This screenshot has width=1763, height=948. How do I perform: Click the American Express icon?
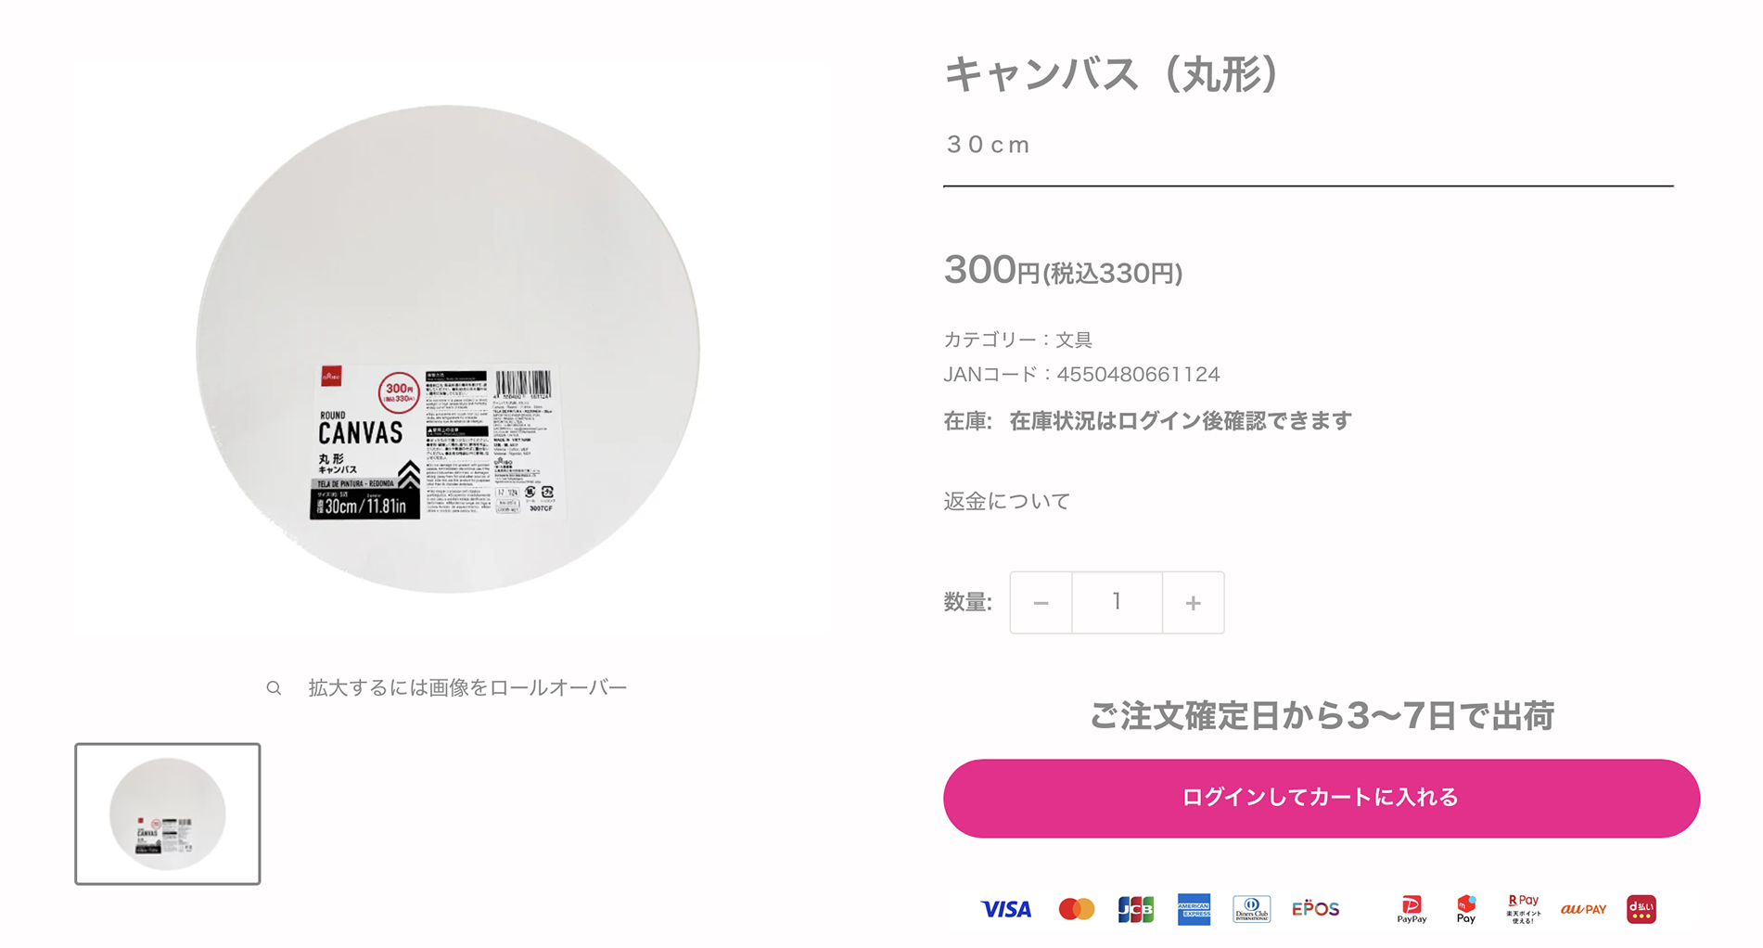coord(1194,909)
